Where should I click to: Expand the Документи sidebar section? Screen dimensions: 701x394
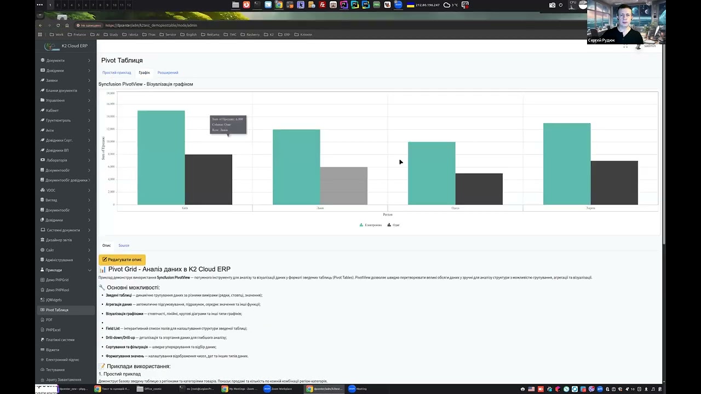66,61
